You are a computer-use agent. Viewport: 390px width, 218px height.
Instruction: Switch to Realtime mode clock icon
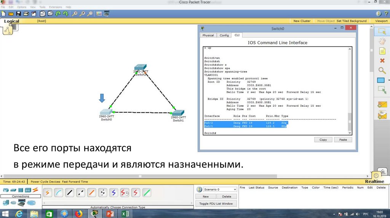[376, 175]
